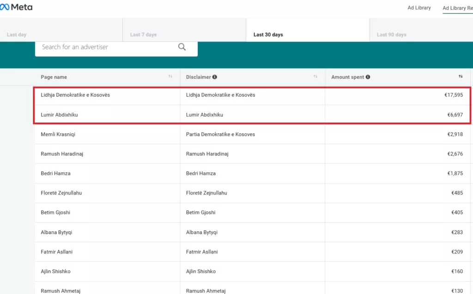Open Ramush Ahmetaj page name
The image size is (473, 294).
point(61,291)
